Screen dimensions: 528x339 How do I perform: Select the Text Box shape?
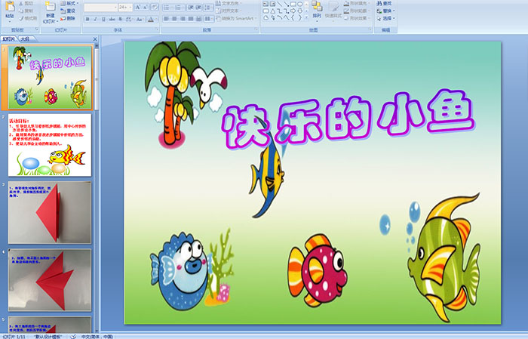click(x=266, y=4)
